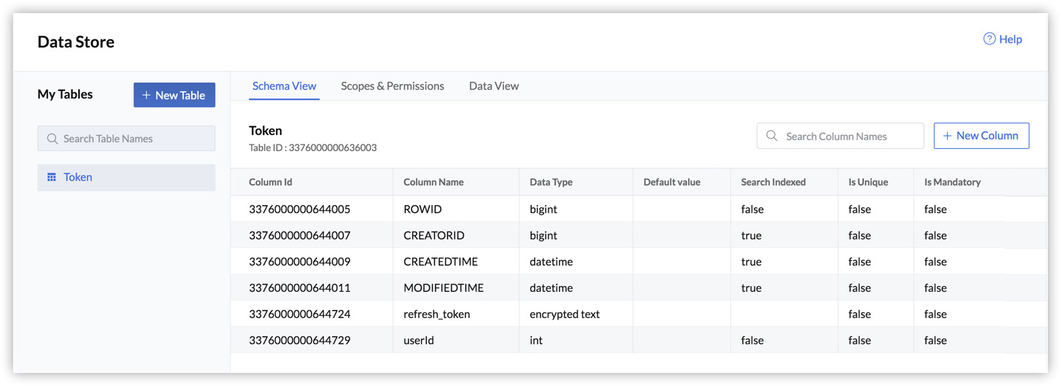Image resolution: width=1061 pixels, height=386 pixels.
Task: Click the Help question mark icon
Action: [x=989, y=39]
